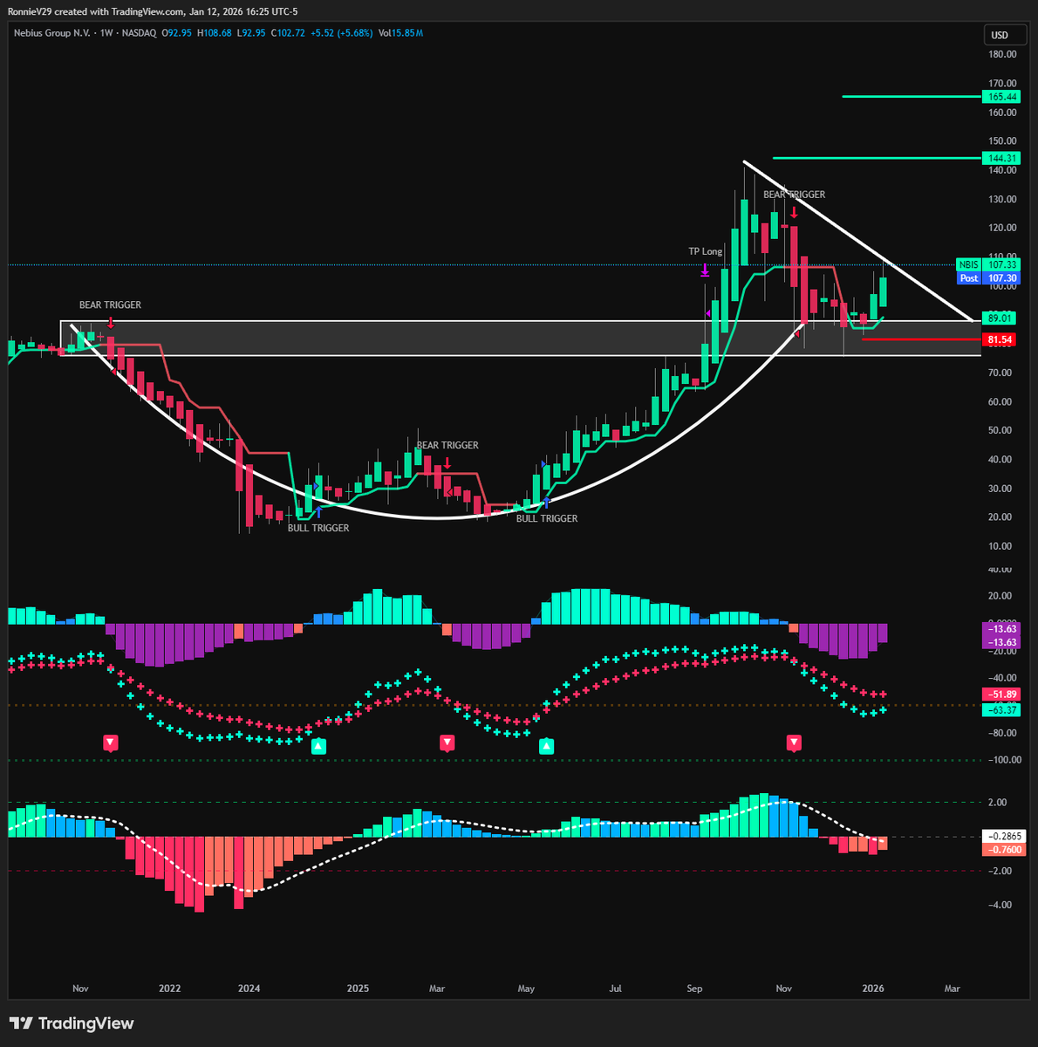The width and height of the screenshot is (1038, 1047).
Task: Click the 2024 label on time axis
Action: pos(249,989)
